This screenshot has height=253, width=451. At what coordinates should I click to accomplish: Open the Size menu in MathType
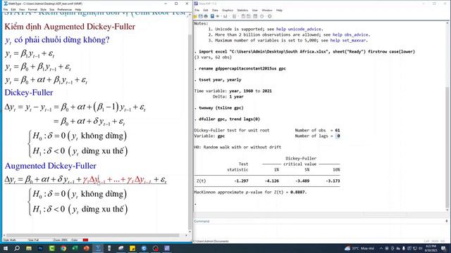point(51,9)
